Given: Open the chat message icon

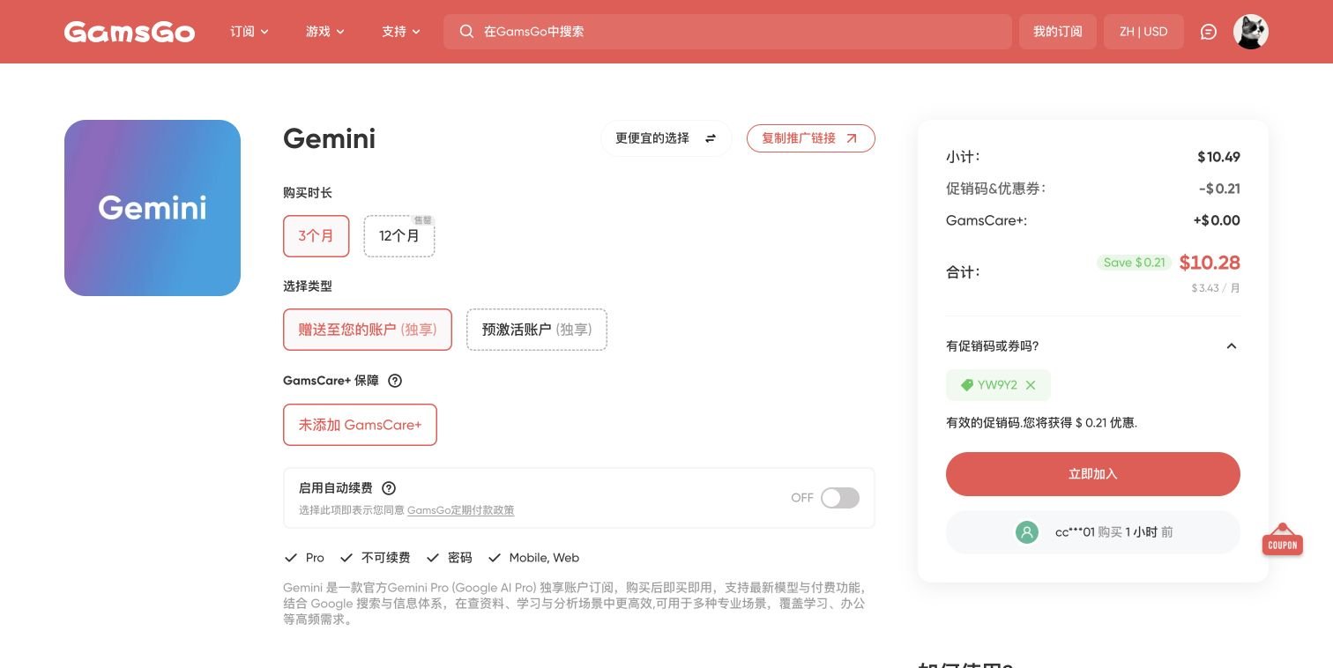Looking at the screenshot, I should [1209, 32].
